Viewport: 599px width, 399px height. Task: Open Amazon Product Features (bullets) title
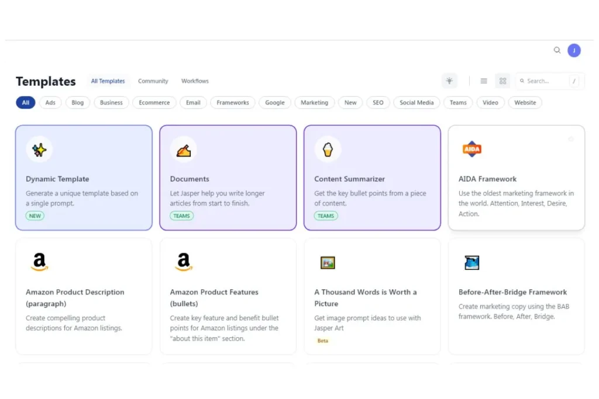pyautogui.click(x=214, y=297)
